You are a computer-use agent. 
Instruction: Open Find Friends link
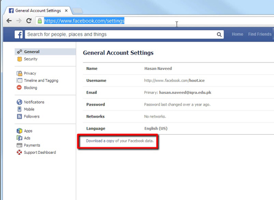260,34
